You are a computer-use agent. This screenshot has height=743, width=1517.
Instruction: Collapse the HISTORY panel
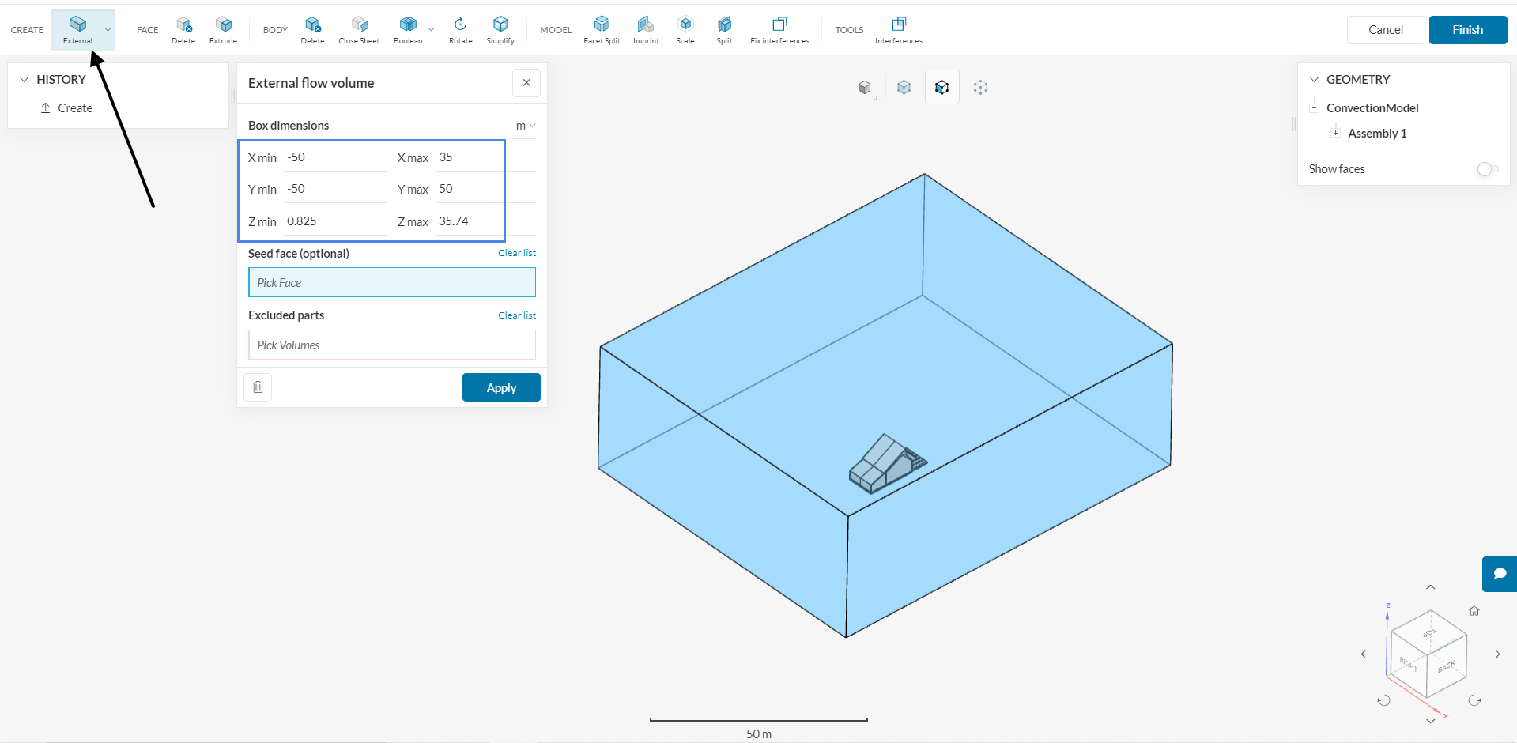[x=24, y=80]
